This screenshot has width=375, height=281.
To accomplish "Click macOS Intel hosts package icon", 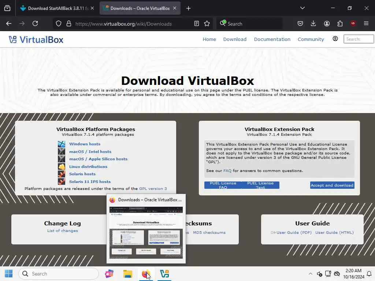I will point(62,151).
